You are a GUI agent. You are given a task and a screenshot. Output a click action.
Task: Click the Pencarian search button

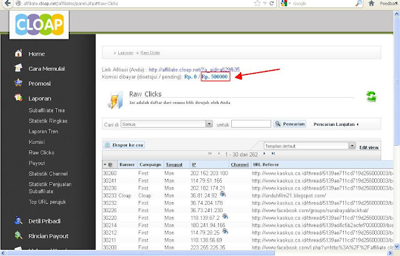pyautogui.click(x=289, y=124)
